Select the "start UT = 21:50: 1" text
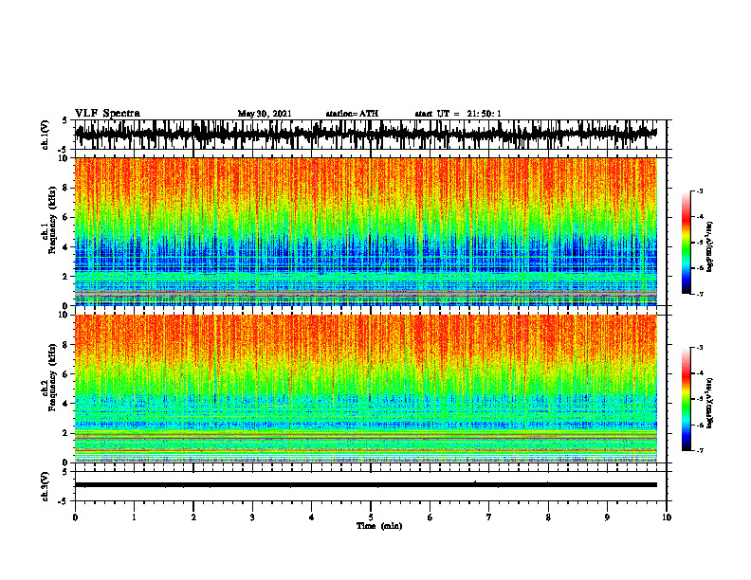 tap(458, 114)
